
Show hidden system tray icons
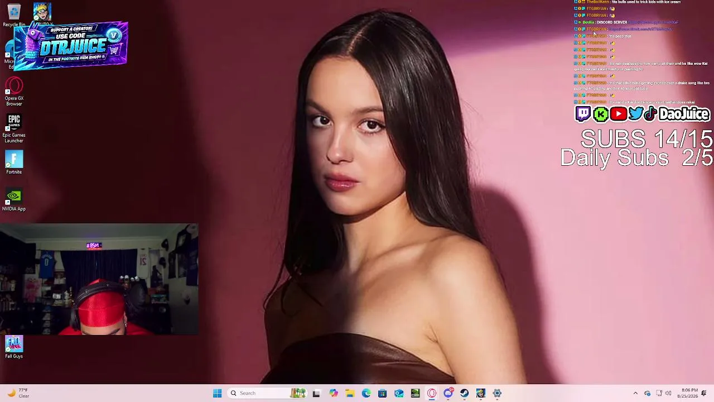pyautogui.click(x=635, y=393)
